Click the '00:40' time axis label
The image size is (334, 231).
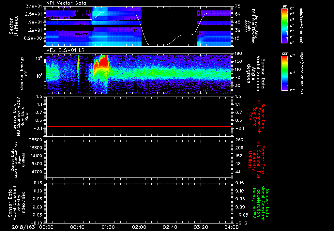[77, 227]
